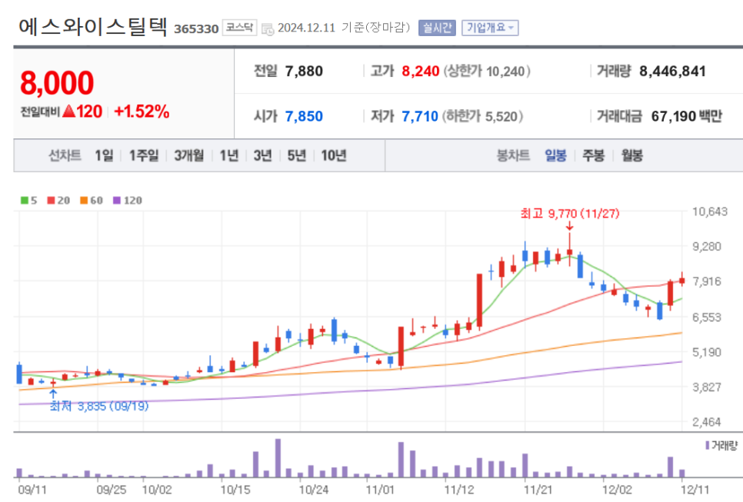Click the orange 60-day moving average swatch
Image resolution: width=743 pixels, height=502 pixels.
84,201
